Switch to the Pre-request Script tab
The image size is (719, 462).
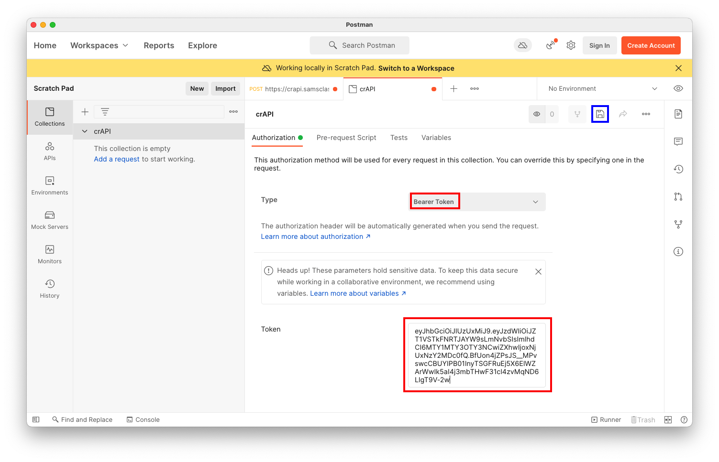[346, 138]
